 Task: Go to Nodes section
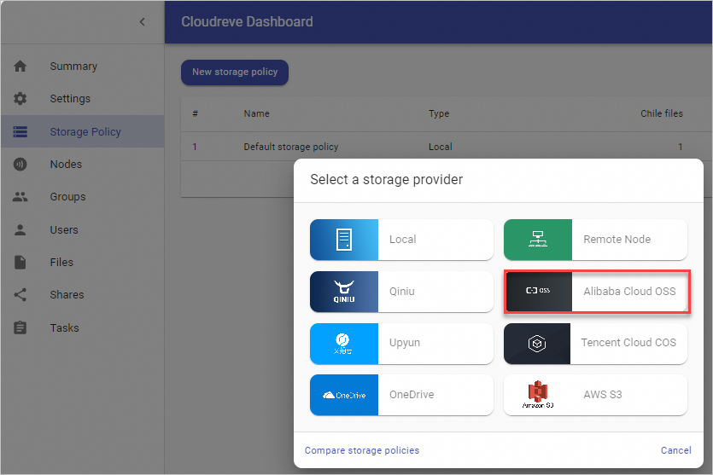66,165
